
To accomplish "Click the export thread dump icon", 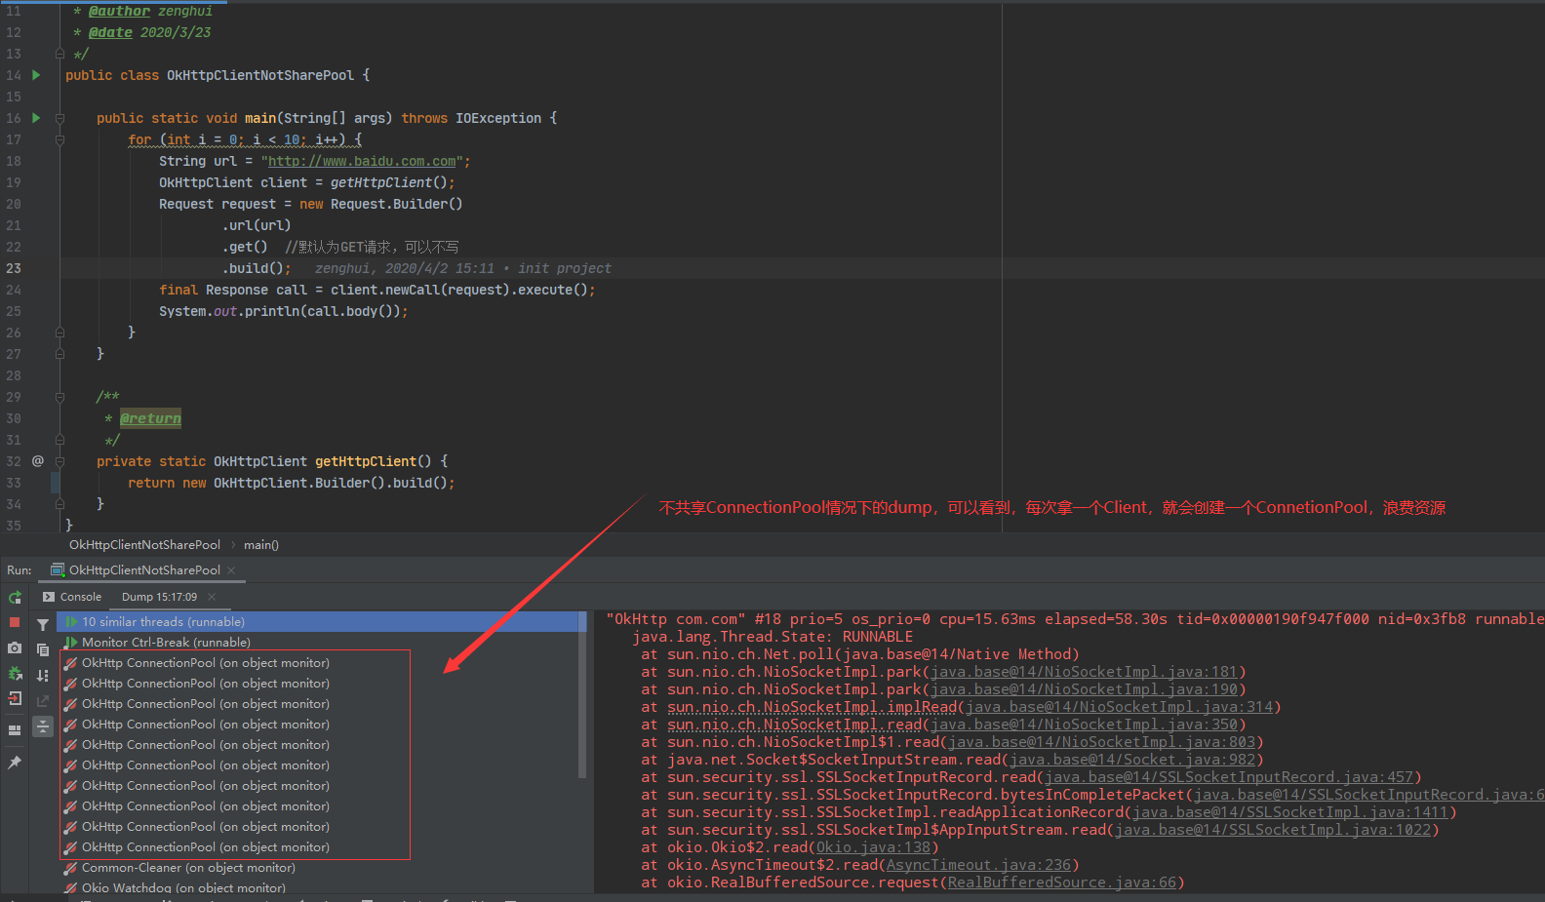I will click(43, 700).
